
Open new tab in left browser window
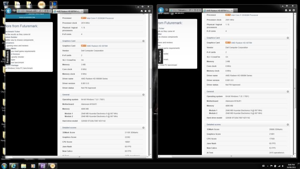click(86, 11)
